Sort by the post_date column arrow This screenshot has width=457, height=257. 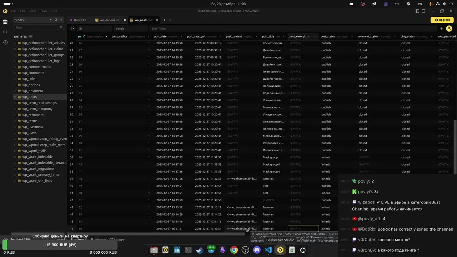(x=182, y=36)
